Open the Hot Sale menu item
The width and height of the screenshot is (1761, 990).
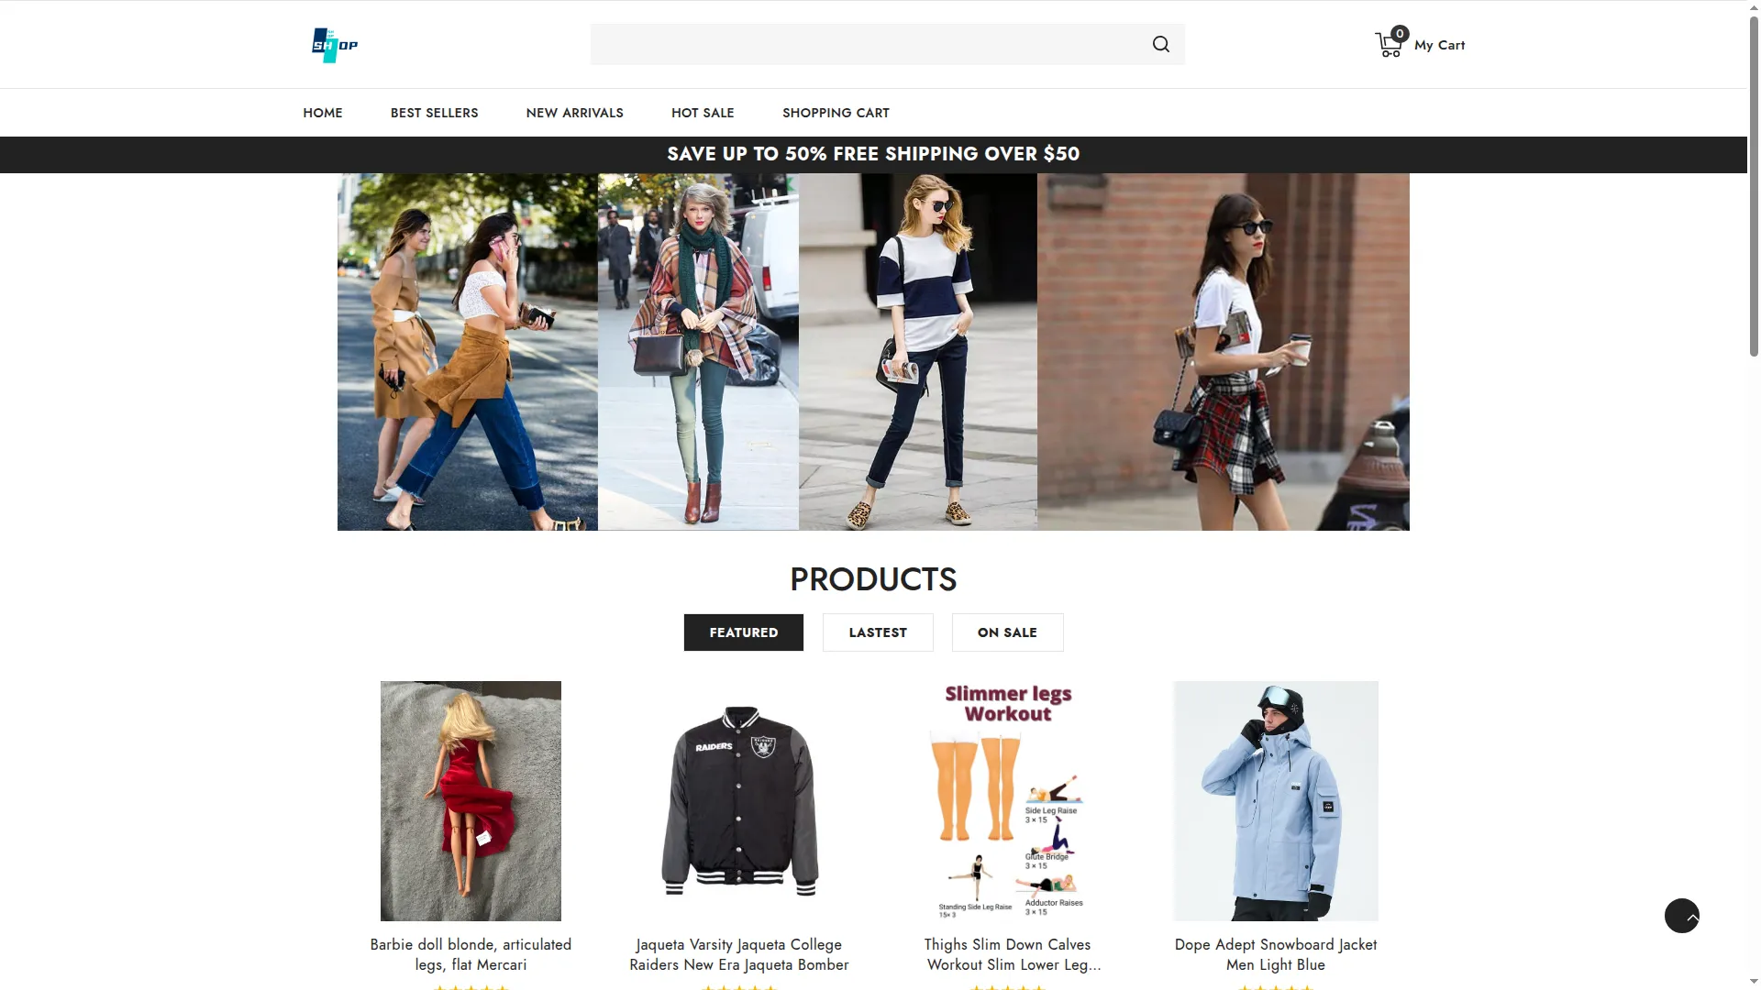703,113
